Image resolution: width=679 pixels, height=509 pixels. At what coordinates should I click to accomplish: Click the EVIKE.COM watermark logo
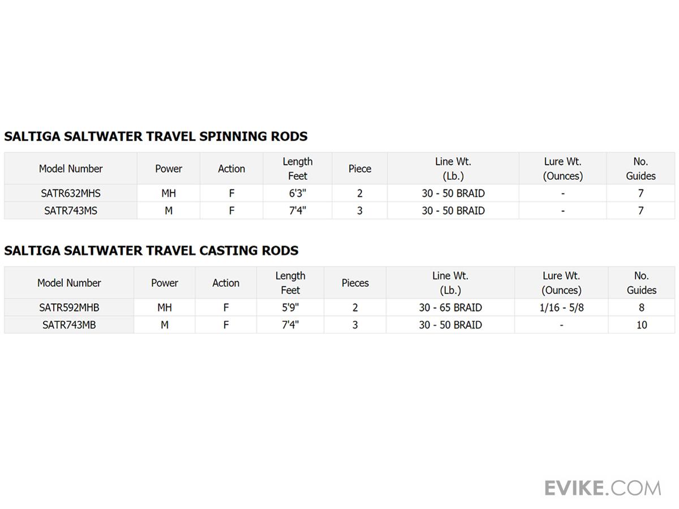[x=603, y=488]
